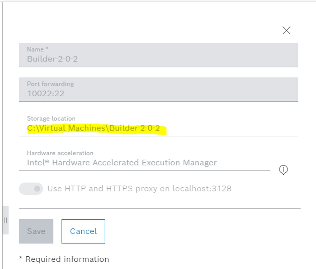The width and height of the screenshot is (316, 269).
Task: Close the dialog with the X icon
Action: [286, 30]
